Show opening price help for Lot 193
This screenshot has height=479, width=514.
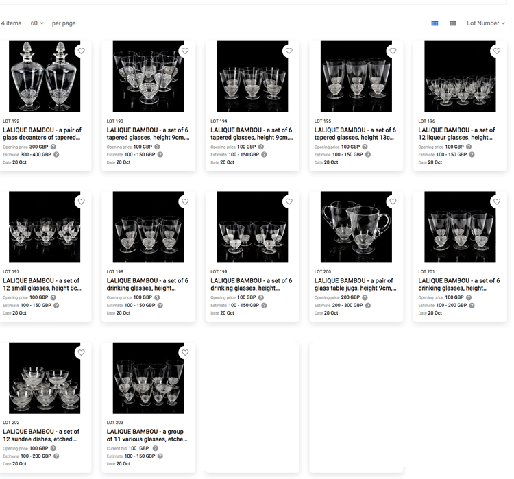pyautogui.click(x=157, y=147)
